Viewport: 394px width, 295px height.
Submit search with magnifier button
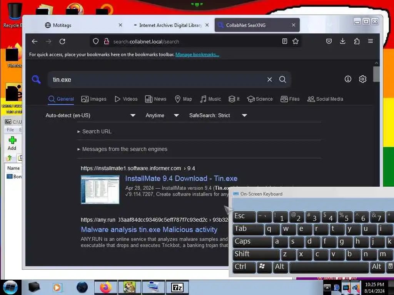pos(283,80)
